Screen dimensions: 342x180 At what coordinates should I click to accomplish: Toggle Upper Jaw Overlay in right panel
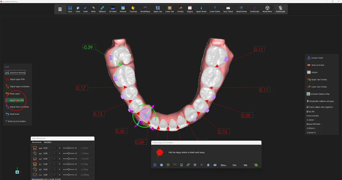(x=317, y=80)
